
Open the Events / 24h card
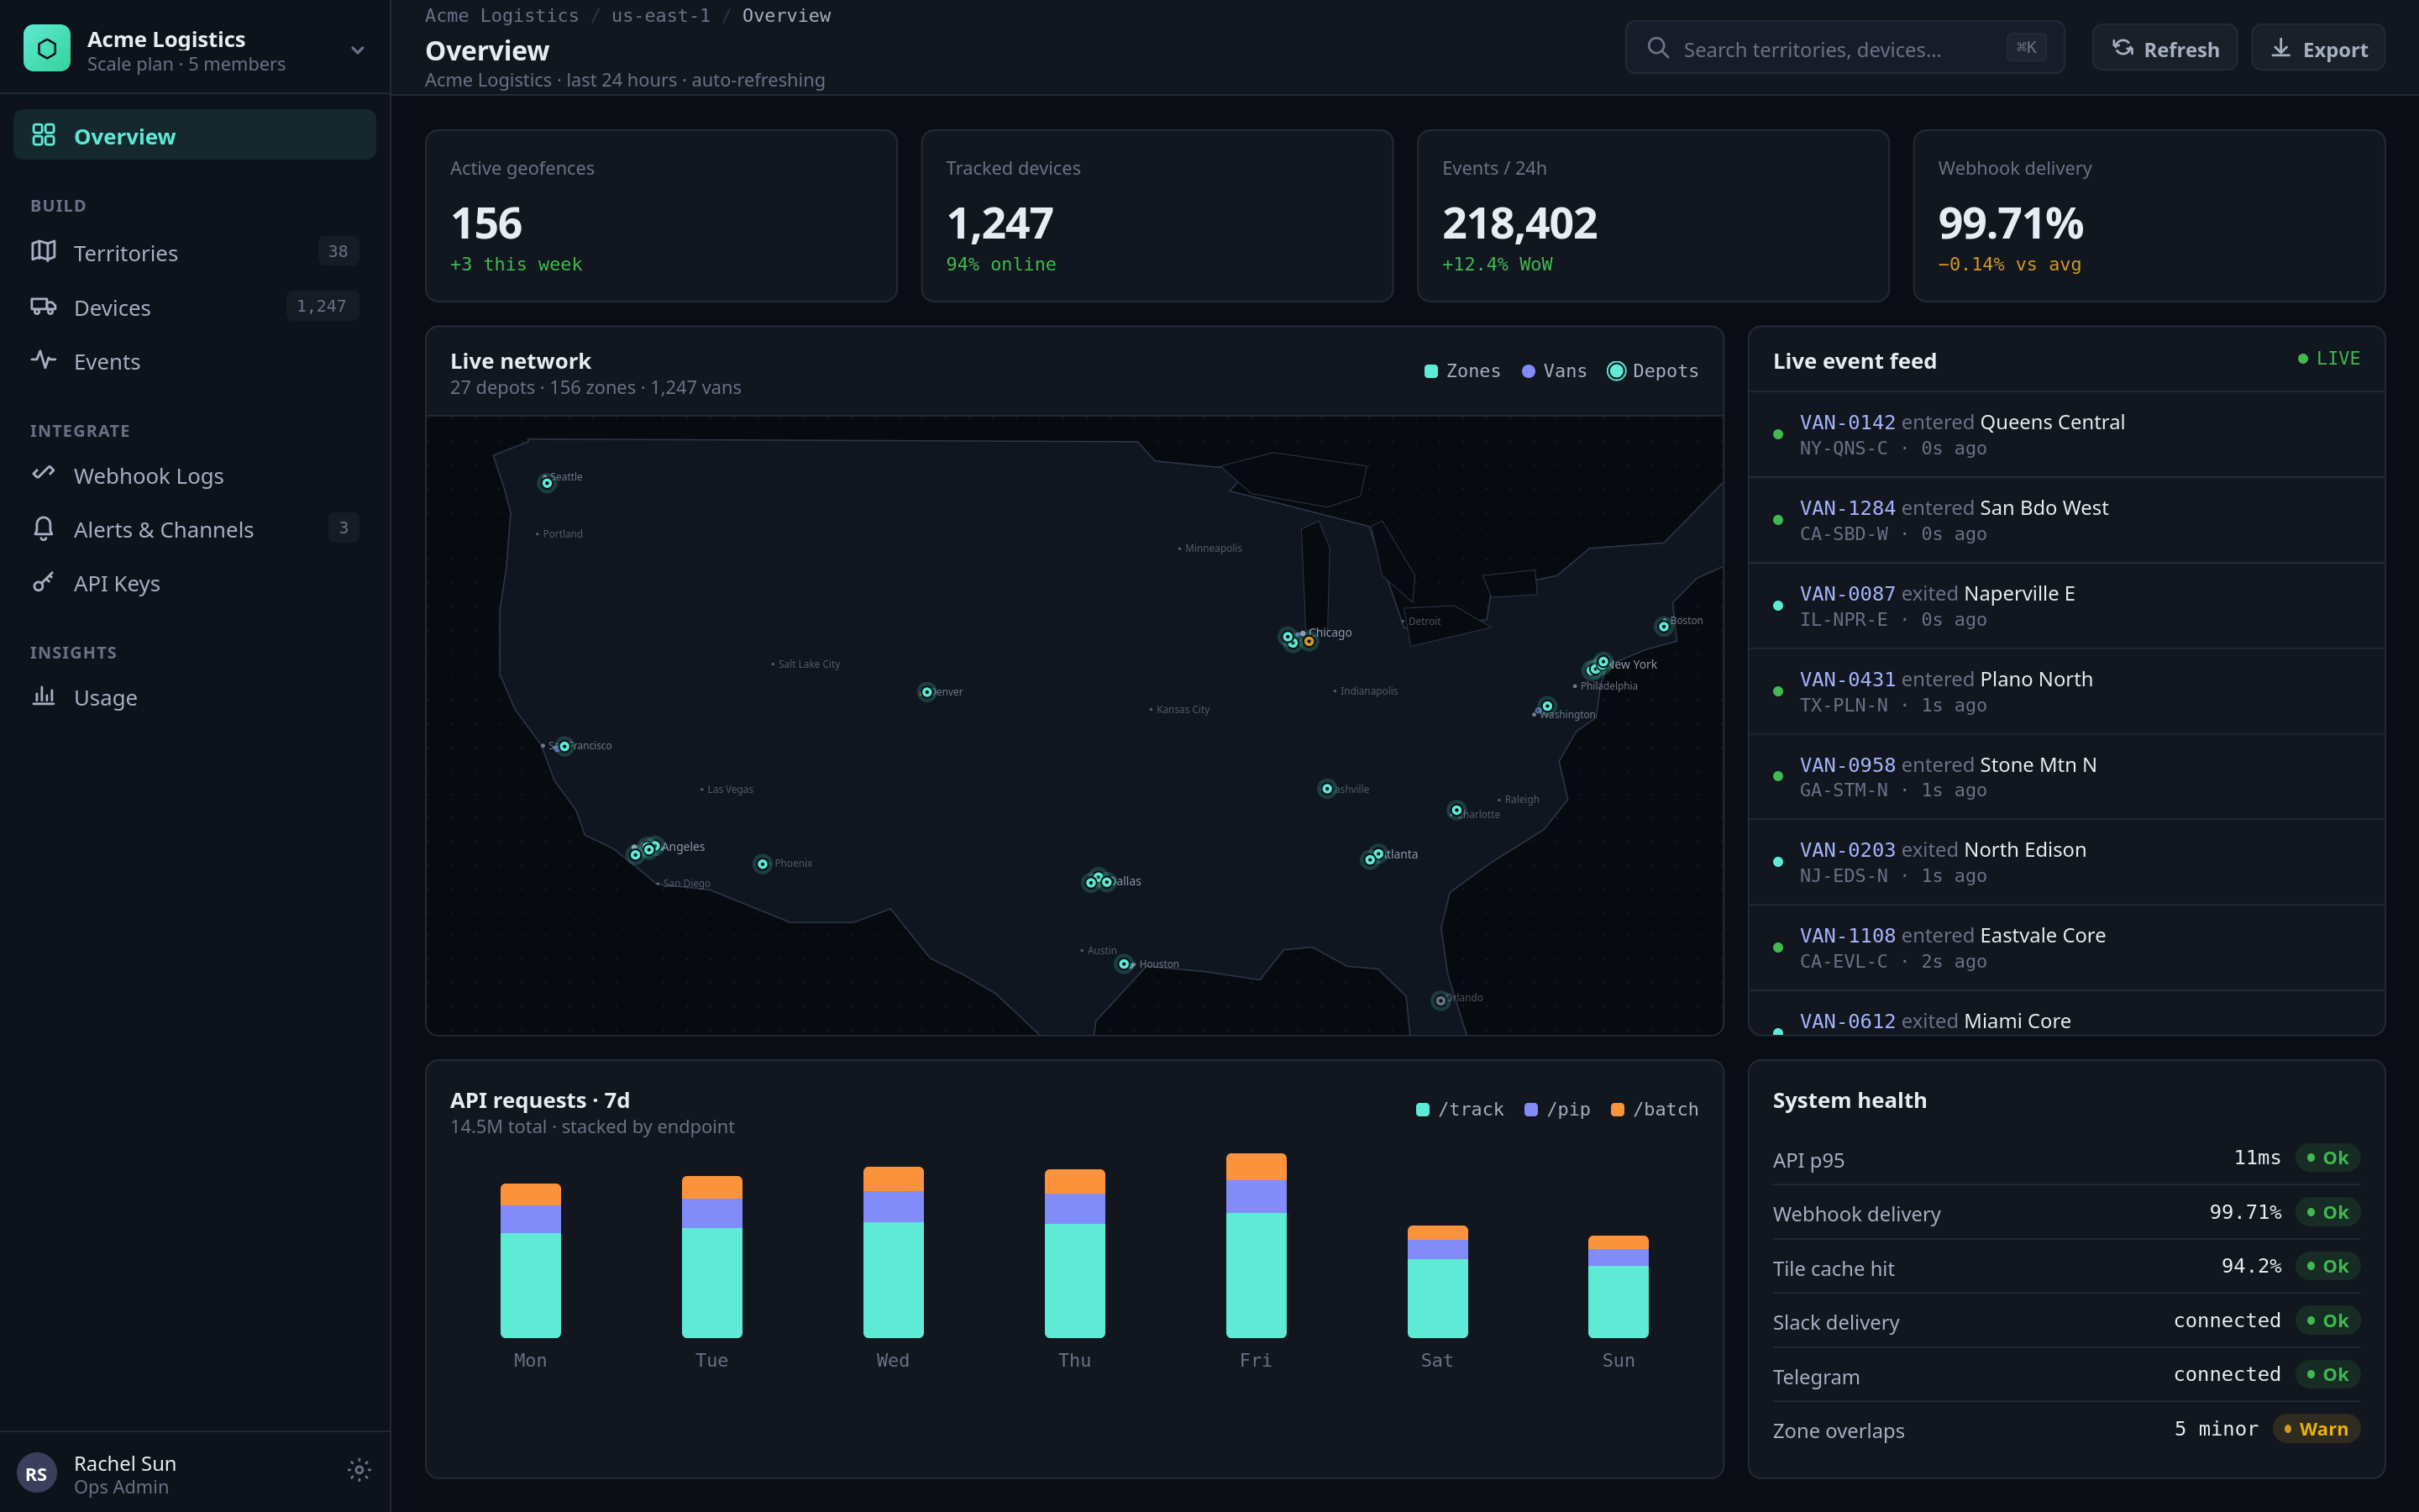coord(1653,216)
